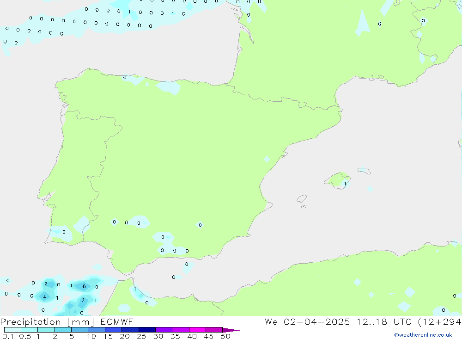Screen dimensions: 462x339
Task: Click the precipitation value '4' on the map
Action: [44, 297]
